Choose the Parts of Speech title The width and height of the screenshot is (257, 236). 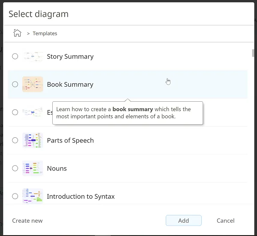(70, 140)
